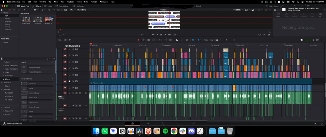Toggle the position lock padlock in toolbar

(187, 40)
